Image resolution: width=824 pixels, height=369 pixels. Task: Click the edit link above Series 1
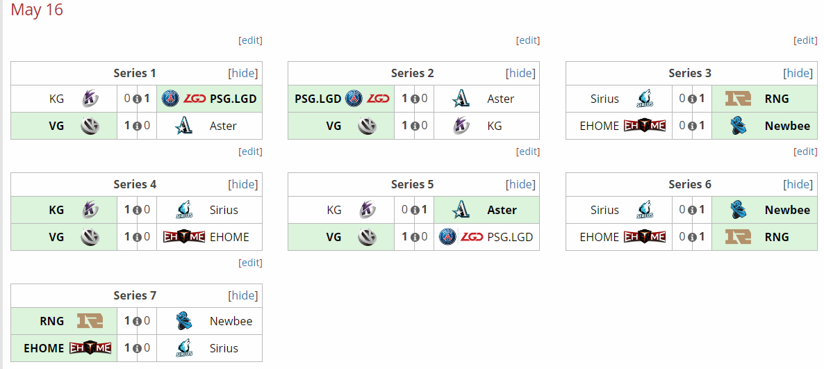click(x=250, y=40)
